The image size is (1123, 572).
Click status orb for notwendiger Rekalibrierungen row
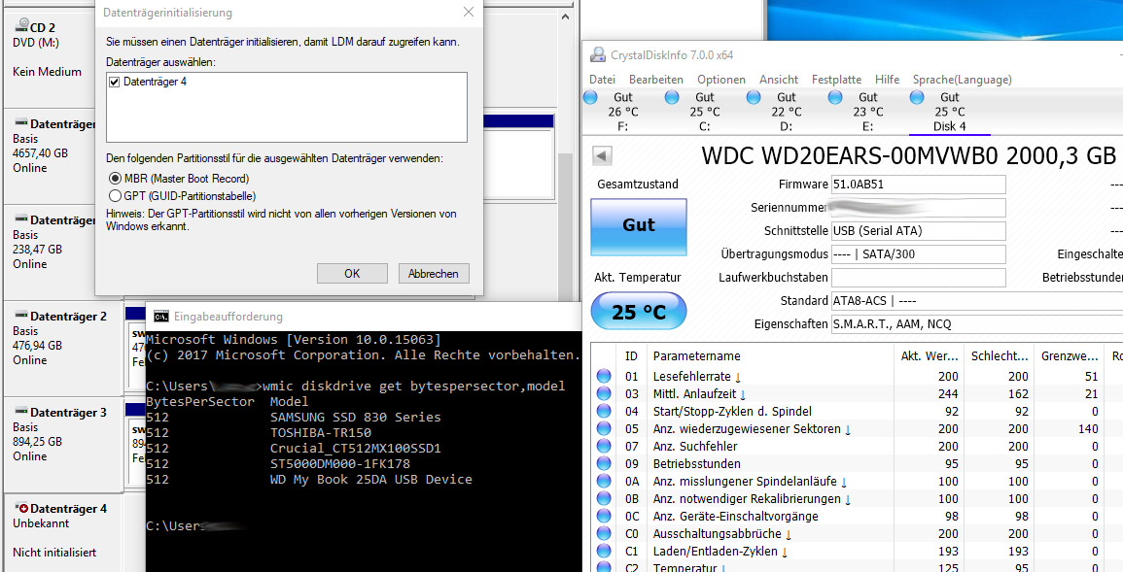tap(604, 498)
